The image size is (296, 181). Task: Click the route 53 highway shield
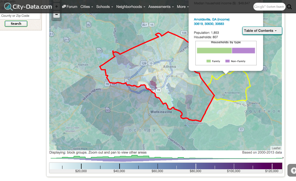[x=108, y=110]
